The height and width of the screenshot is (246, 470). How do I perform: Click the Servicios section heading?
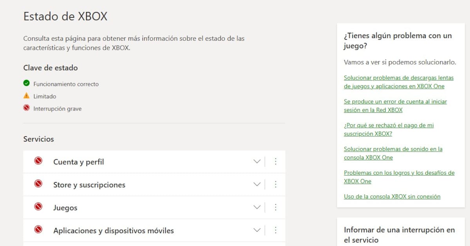pyautogui.click(x=39, y=139)
